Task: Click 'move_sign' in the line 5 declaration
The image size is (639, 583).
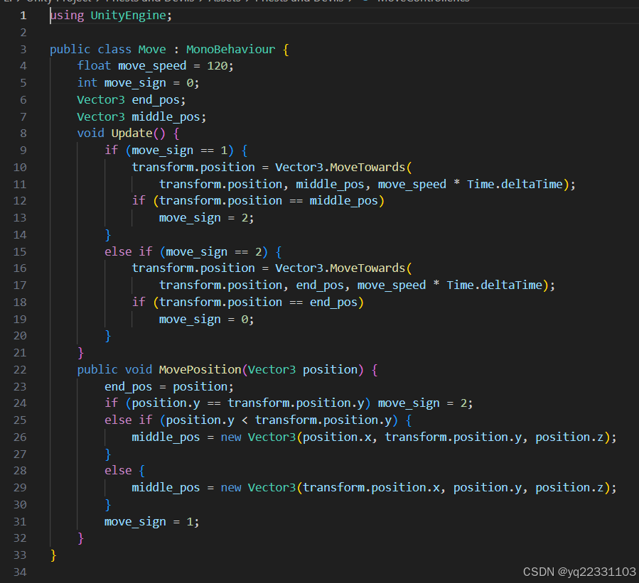Action: 135,82
